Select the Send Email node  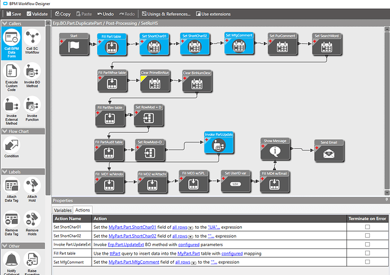click(329, 151)
